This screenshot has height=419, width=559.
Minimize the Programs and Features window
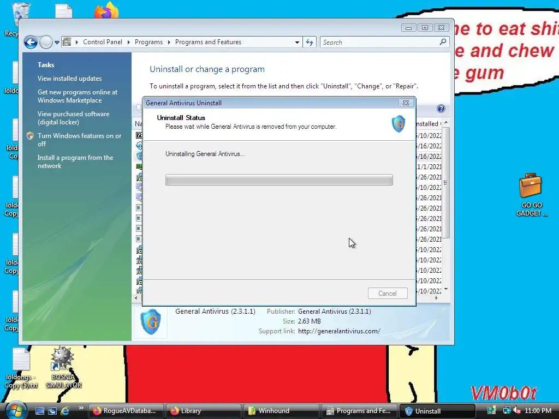click(408, 28)
